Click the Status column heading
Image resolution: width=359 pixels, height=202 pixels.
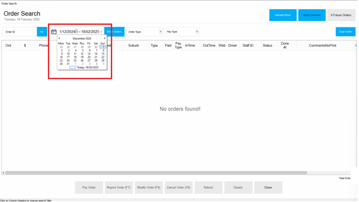[267, 46]
